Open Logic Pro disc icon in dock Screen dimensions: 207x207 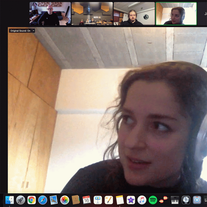pos(186,200)
